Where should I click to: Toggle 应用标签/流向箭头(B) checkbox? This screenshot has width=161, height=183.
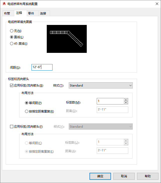click(26, 86)
